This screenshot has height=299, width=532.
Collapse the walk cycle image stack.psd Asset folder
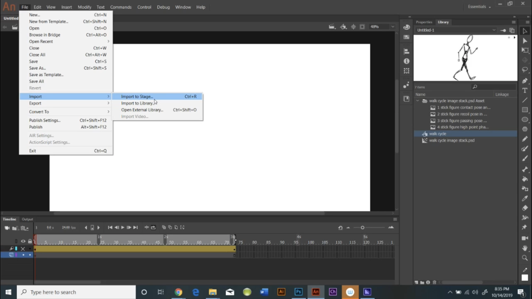pyautogui.click(x=418, y=100)
